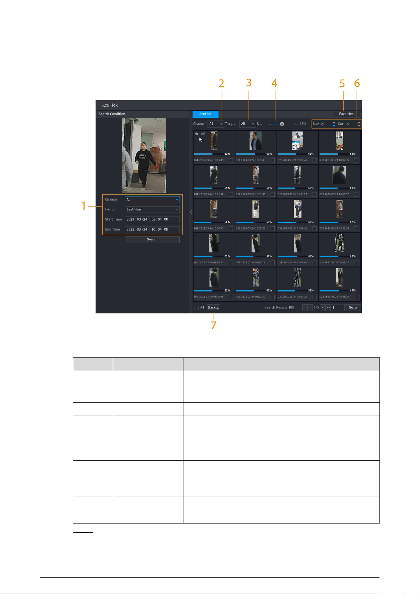Check the box for D28 2023-03-24 10:03:49
Image resolution: width=420 pixels, height=594 pixels.
[x=231, y=160]
